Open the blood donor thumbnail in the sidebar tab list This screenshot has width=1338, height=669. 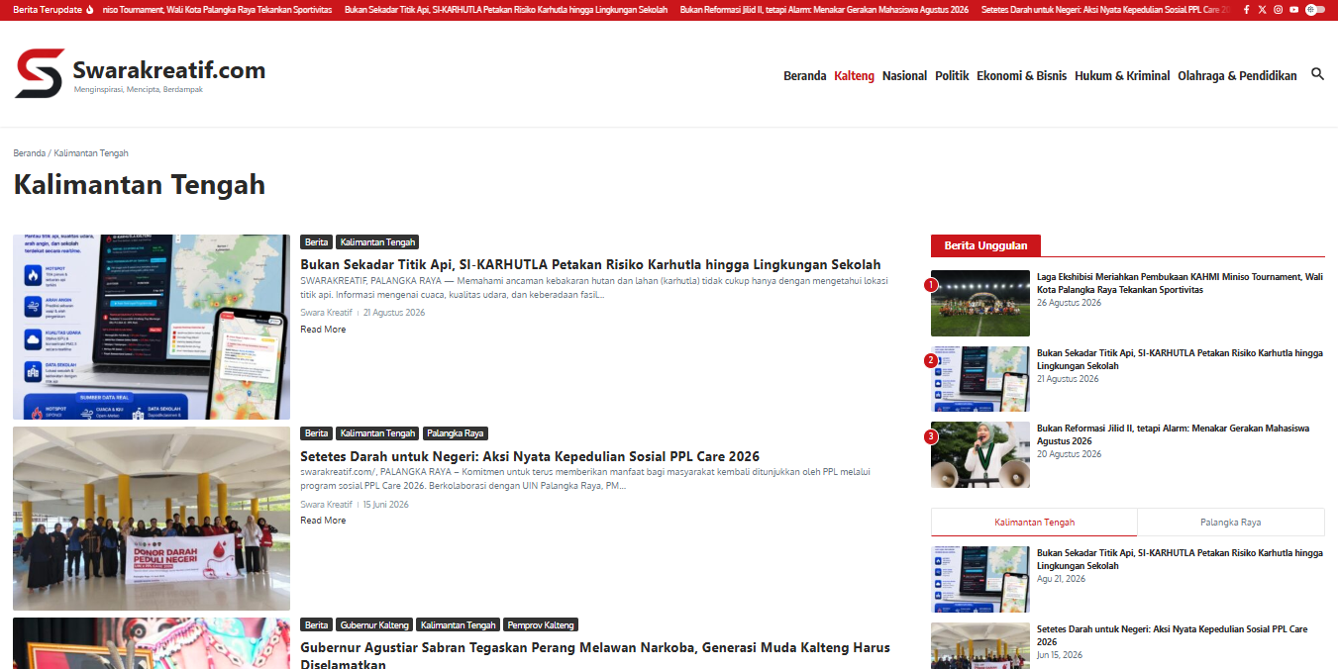pyautogui.click(x=980, y=645)
